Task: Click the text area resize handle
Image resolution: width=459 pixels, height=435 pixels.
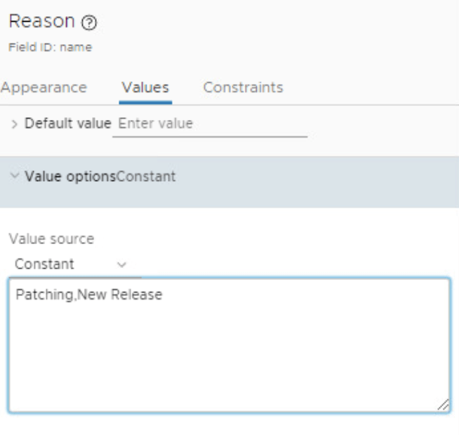Action: [443, 405]
